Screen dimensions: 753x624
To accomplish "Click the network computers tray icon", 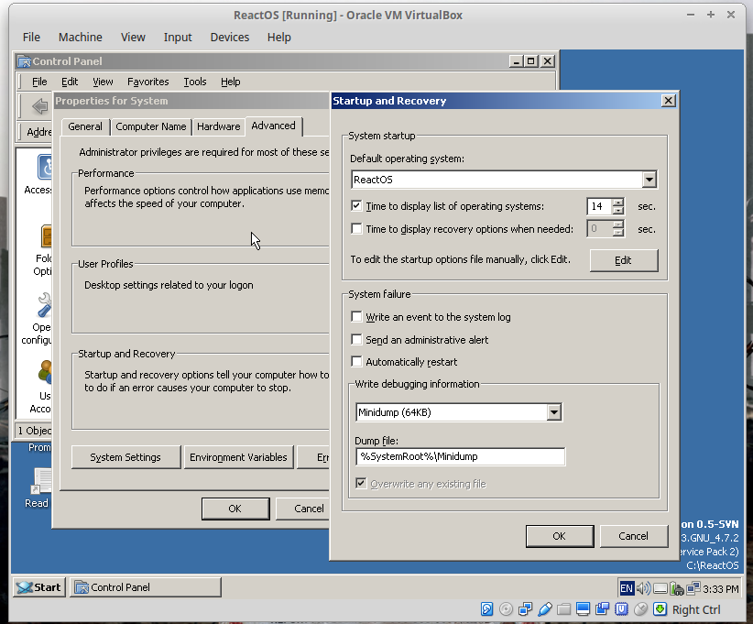I will point(693,588).
